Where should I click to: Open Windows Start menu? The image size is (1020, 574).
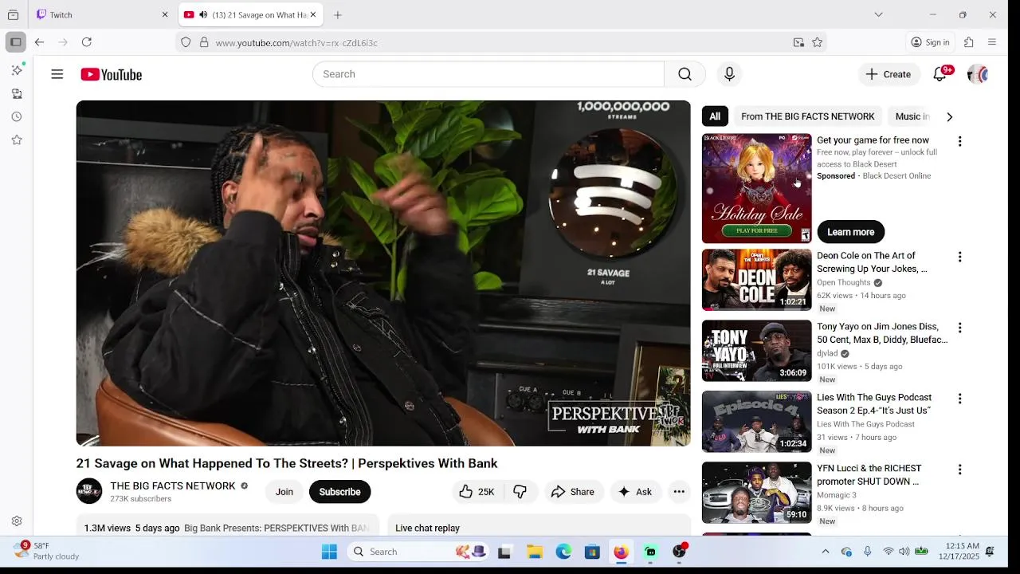click(x=329, y=552)
